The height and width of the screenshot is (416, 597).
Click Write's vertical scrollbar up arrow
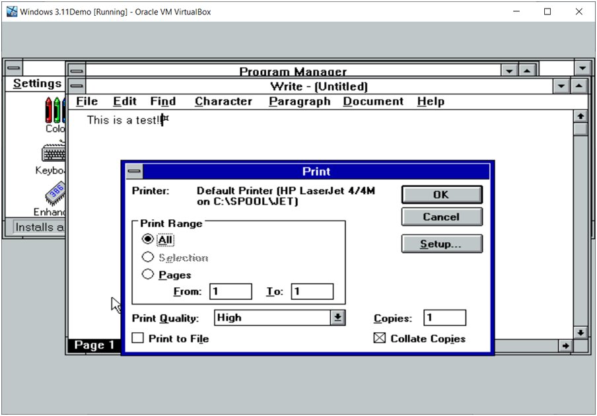coord(580,116)
